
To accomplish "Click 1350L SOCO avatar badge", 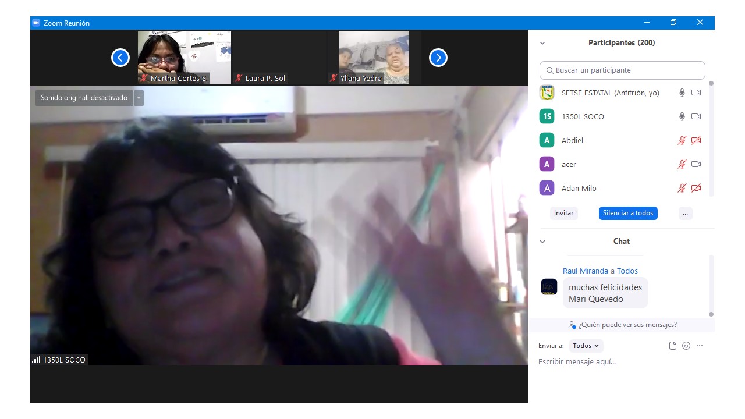I will click(547, 116).
